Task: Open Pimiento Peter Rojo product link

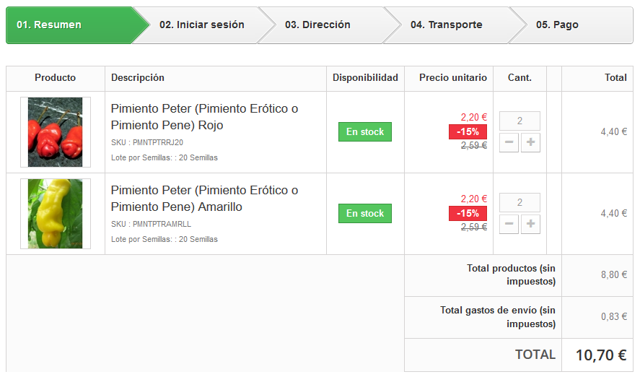Action: click(204, 117)
